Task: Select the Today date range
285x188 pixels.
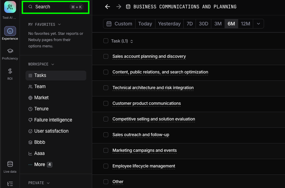Action: [x=145, y=24]
